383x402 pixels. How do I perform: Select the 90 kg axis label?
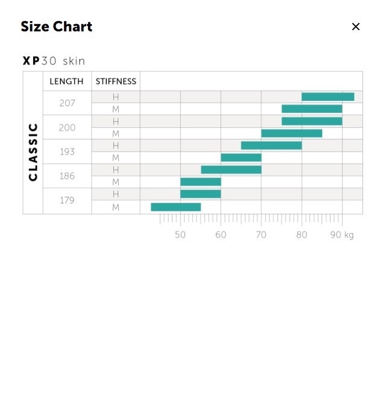tap(342, 235)
